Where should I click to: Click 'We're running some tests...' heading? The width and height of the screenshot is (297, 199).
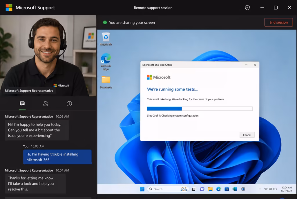(x=172, y=89)
